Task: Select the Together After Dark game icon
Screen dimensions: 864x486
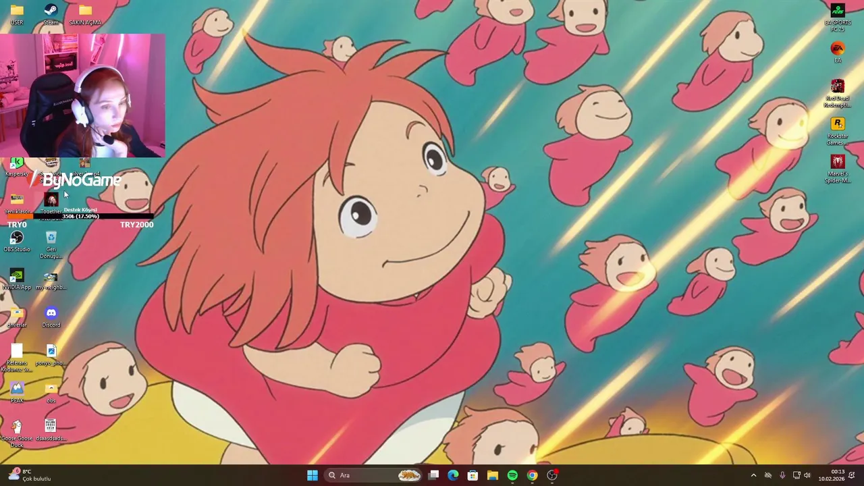Action: point(51,202)
